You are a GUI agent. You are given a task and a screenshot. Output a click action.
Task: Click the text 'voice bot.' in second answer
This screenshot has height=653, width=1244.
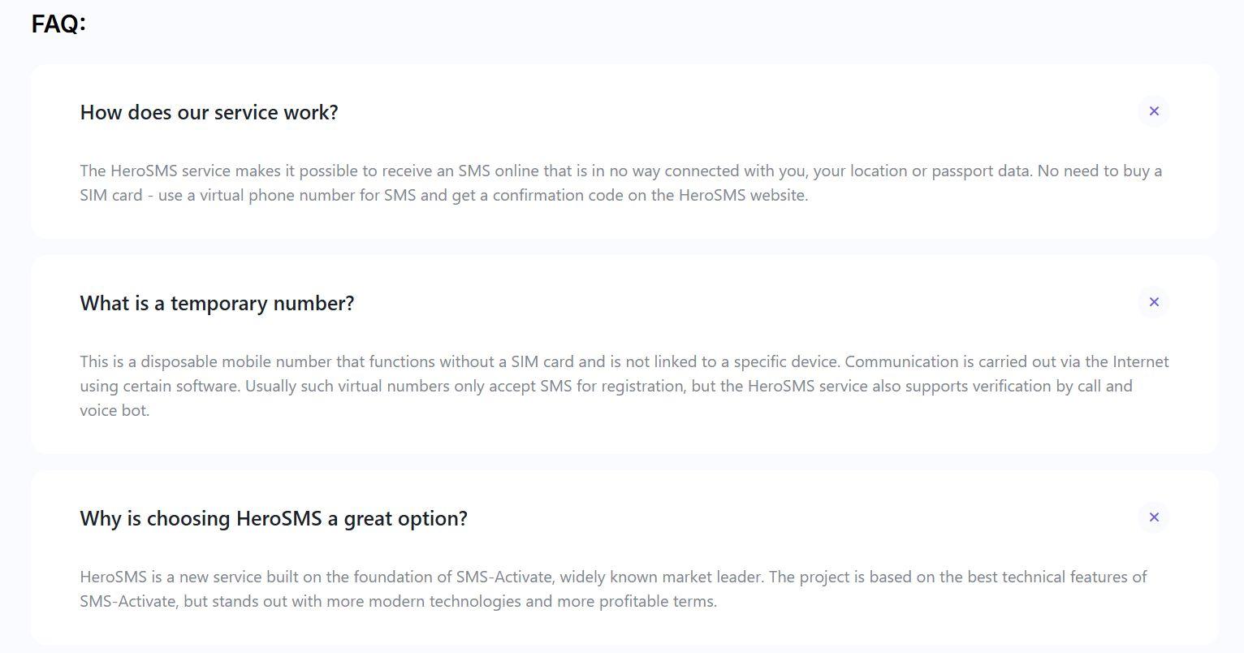point(114,410)
